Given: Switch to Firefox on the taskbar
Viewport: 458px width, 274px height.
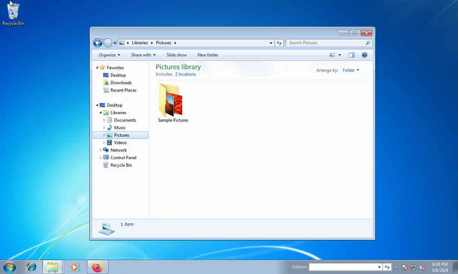Looking at the screenshot, I should (x=97, y=267).
